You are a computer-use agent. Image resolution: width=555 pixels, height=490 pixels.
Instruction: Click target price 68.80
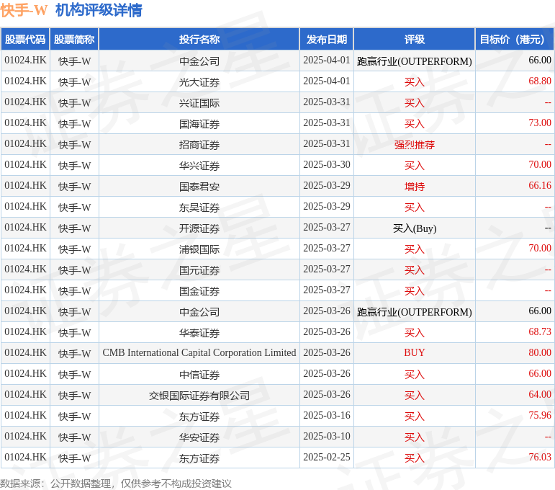[x=540, y=81]
